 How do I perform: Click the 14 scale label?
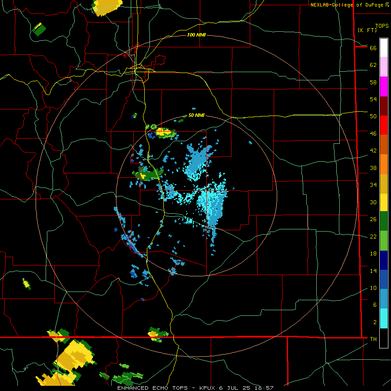(373, 271)
